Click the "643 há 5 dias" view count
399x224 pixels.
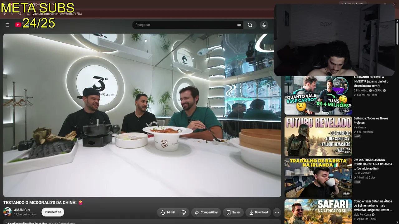tap(363, 132)
